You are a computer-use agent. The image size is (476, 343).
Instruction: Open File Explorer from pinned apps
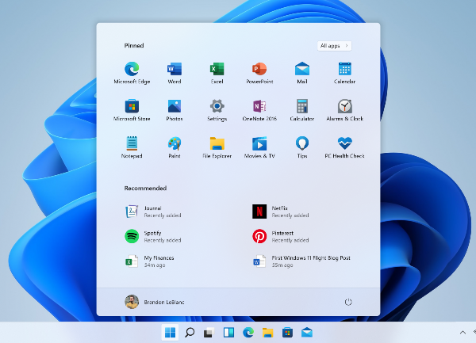[217, 147]
